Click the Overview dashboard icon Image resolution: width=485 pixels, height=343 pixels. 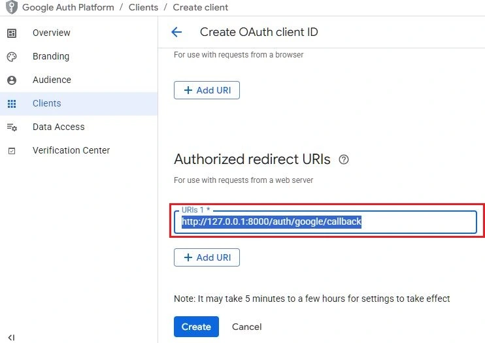point(12,33)
